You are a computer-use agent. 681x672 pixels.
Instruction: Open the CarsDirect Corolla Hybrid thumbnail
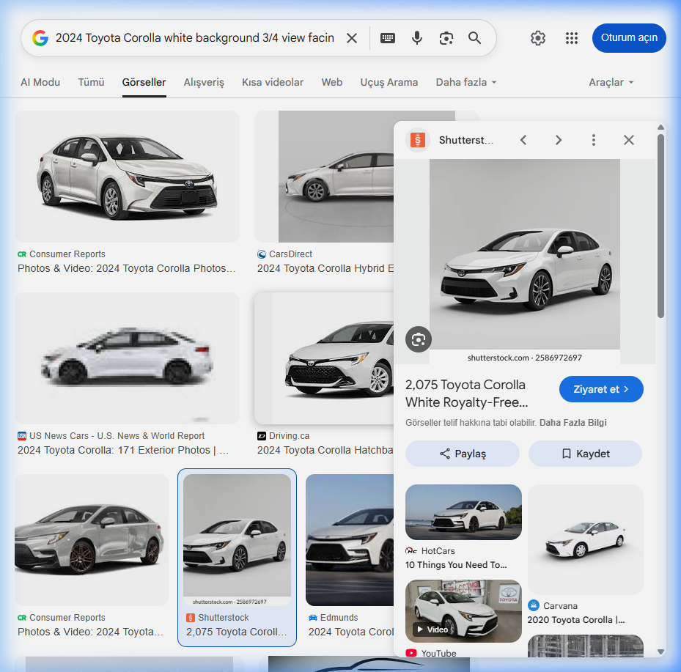point(324,177)
